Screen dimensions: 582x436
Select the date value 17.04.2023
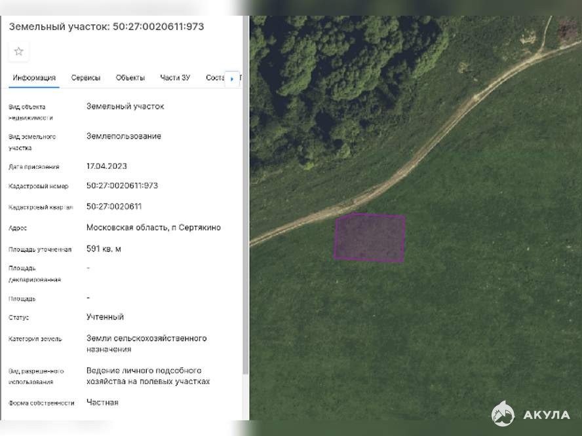(x=107, y=166)
